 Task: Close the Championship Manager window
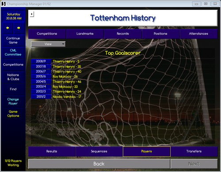(215, 4)
